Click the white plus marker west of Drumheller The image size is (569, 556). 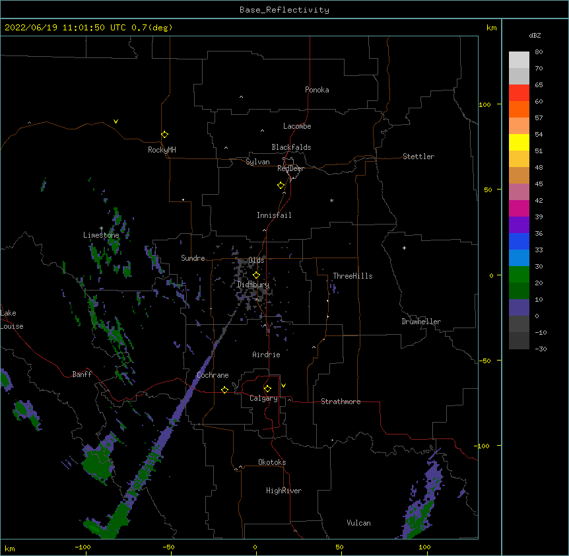tap(404, 248)
